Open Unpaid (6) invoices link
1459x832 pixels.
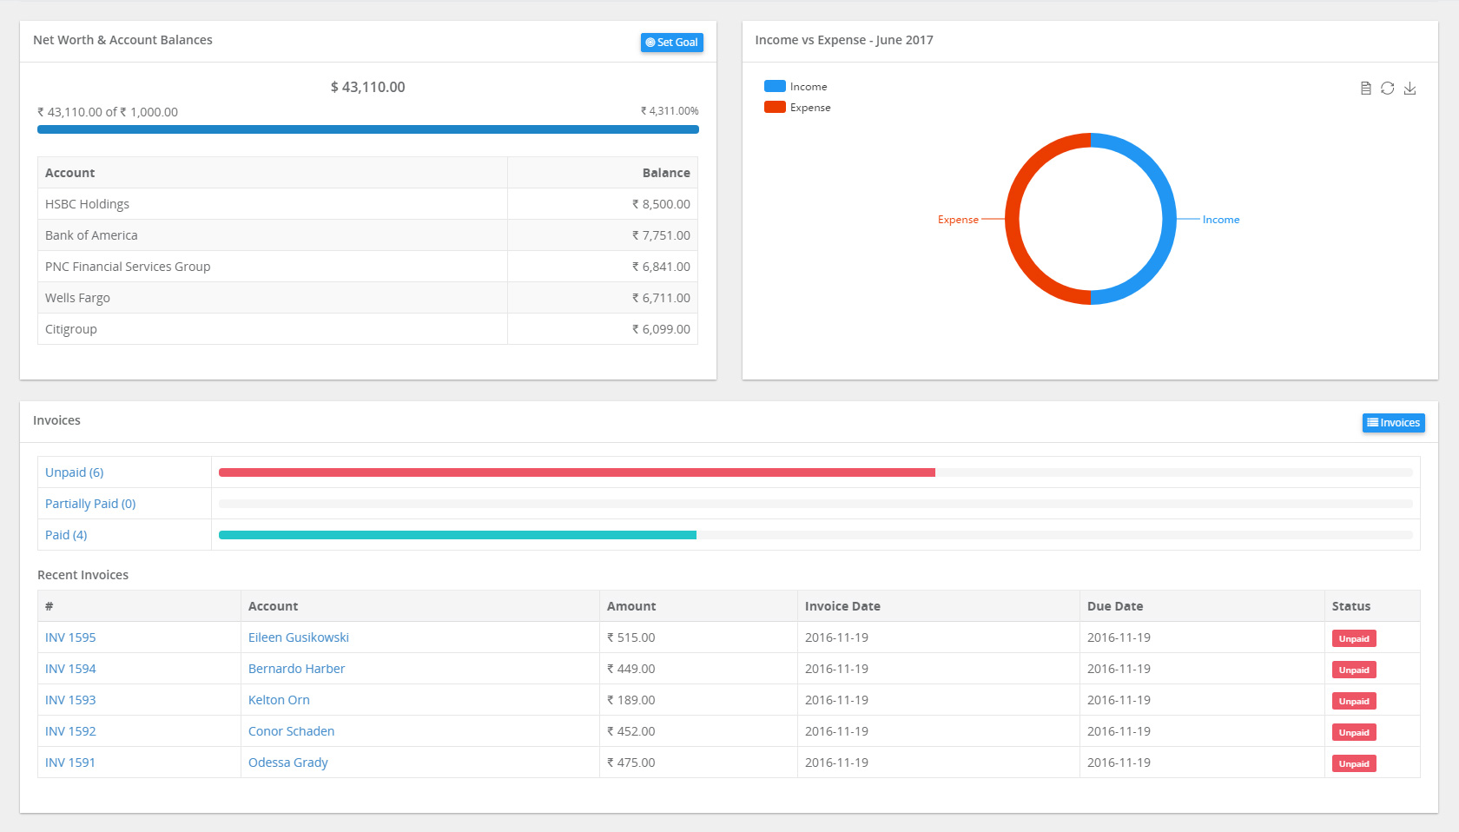point(75,472)
